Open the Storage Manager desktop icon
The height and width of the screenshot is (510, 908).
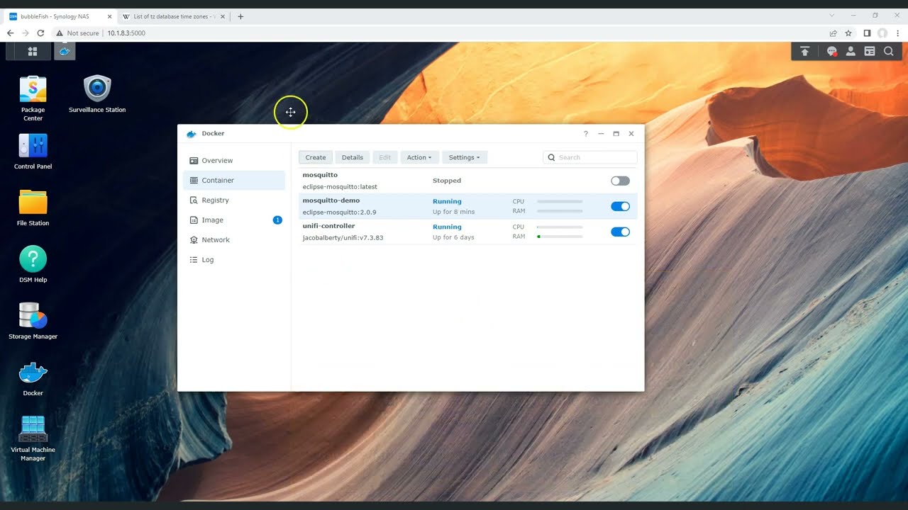pyautogui.click(x=33, y=321)
